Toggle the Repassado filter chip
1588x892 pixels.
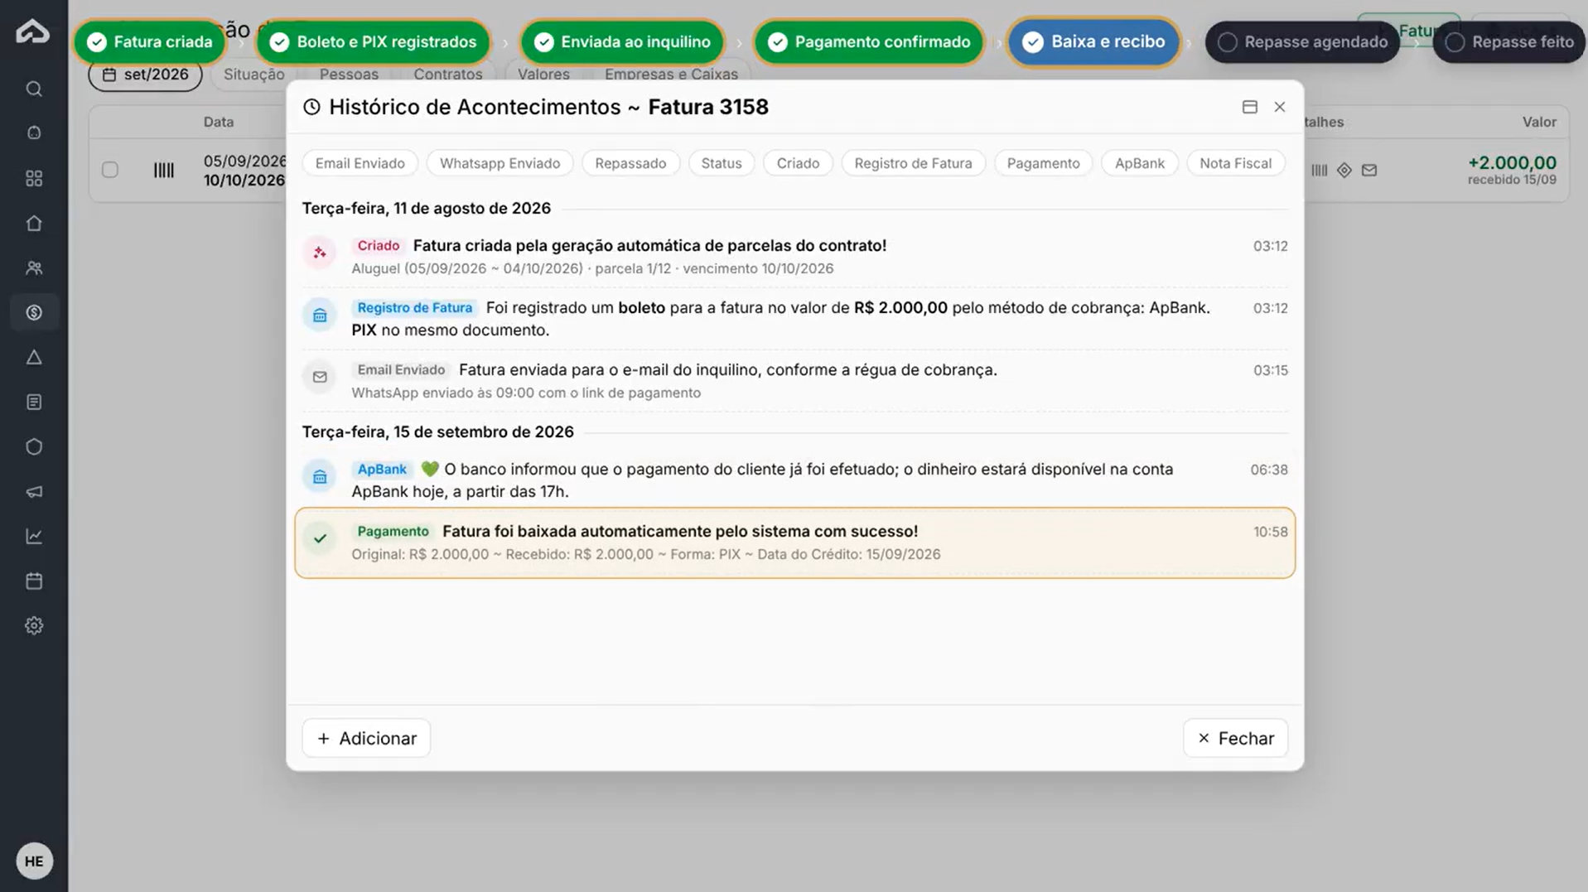630,163
